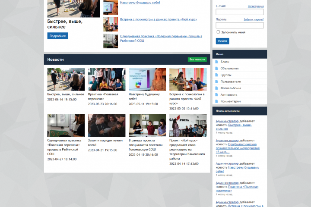Open news title Проект «Мой курс» продолжает
The image size is (311, 207).
coord(187,149)
